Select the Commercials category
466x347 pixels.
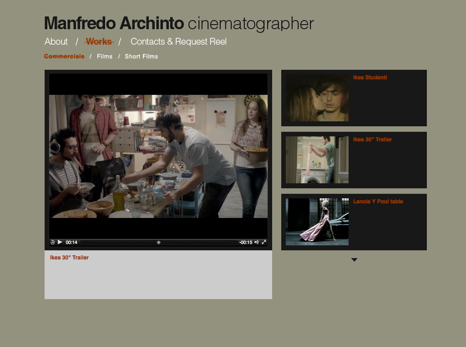click(64, 56)
